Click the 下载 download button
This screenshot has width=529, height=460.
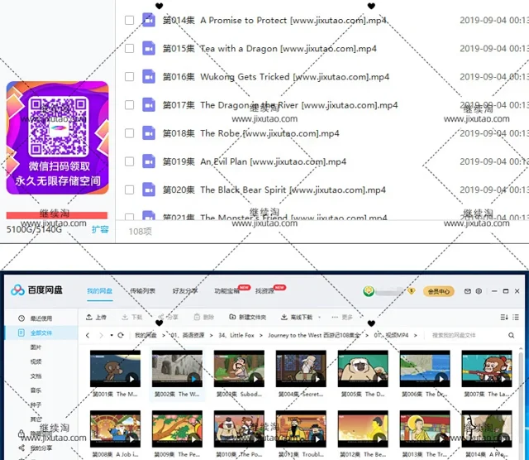(x=132, y=317)
